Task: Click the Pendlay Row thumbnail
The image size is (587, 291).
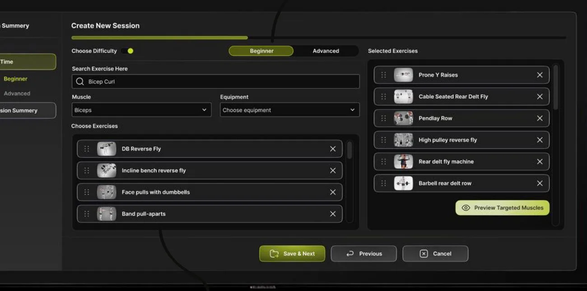Action: pos(403,118)
